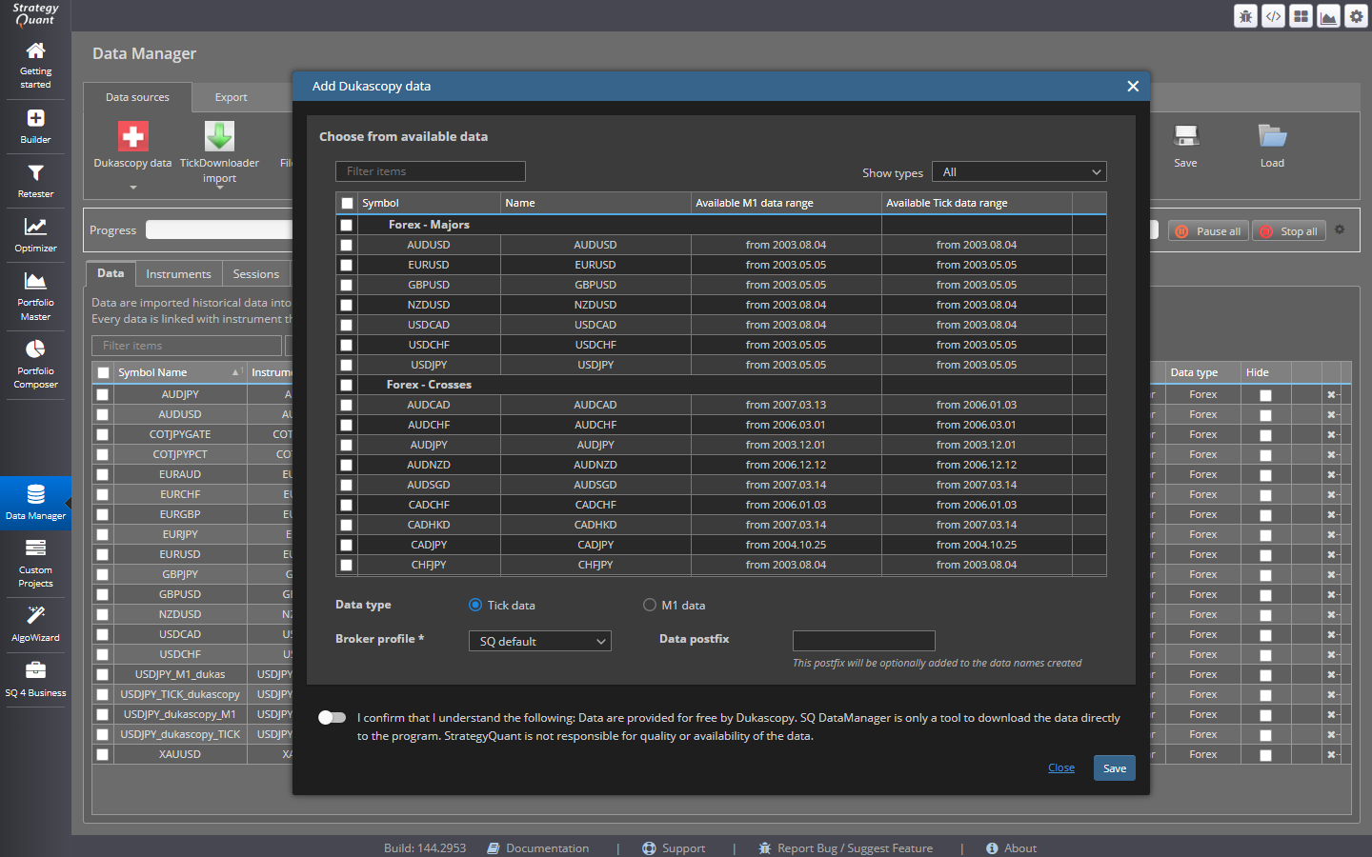Click the Dukascopy data red cross icon
This screenshot has height=857, width=1372.
[x=133, y=136]
